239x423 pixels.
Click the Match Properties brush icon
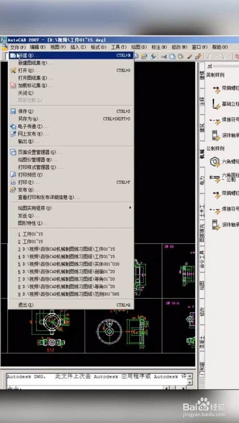[x=190, y=56]
